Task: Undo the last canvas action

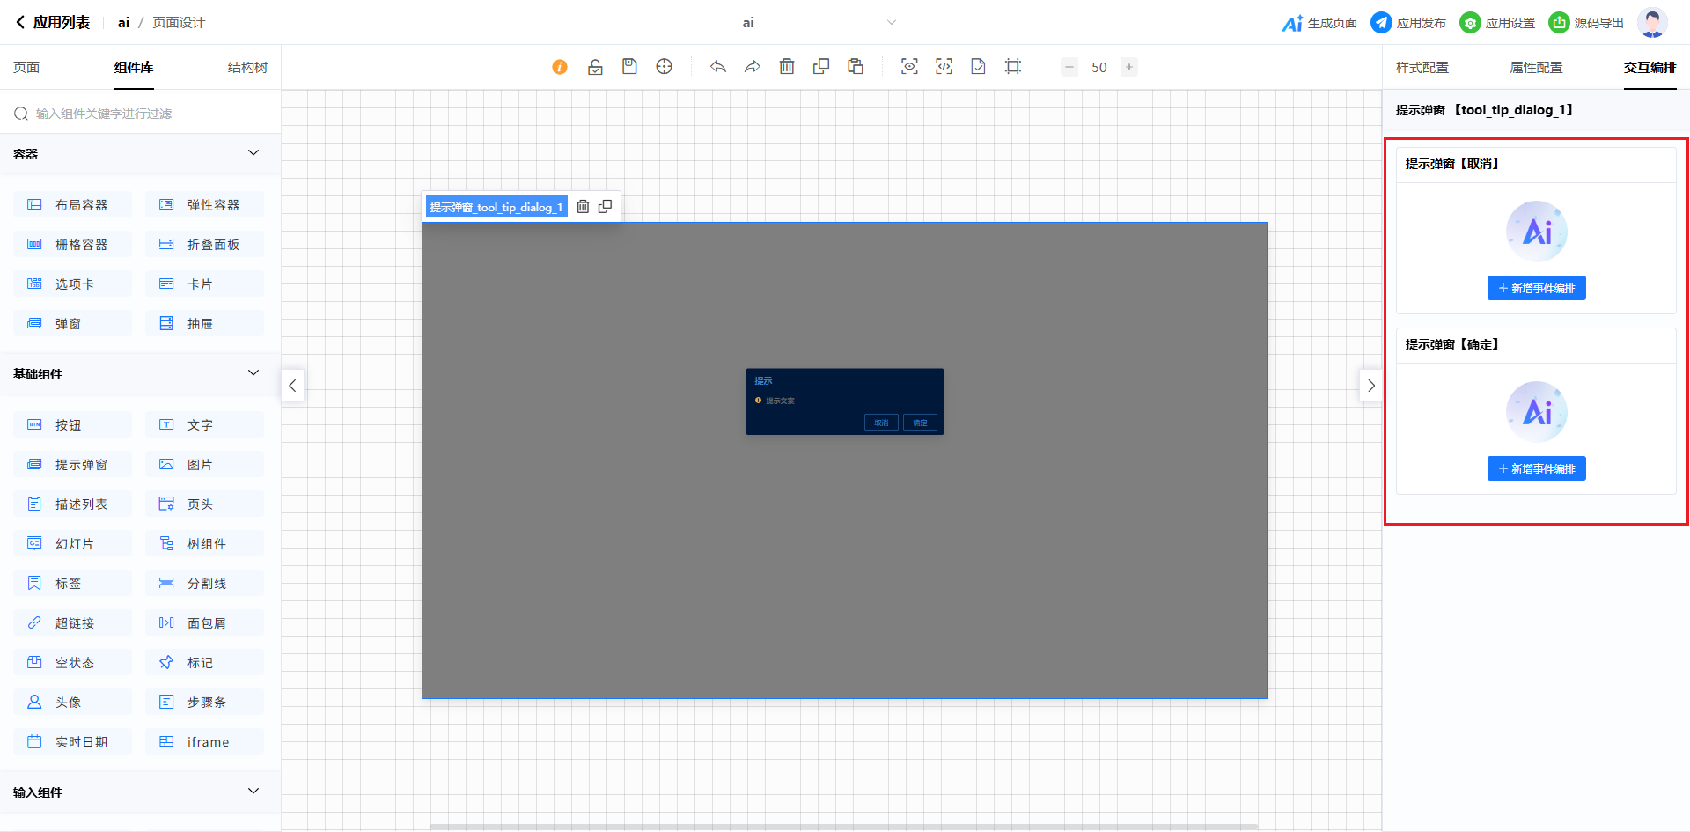Action: 718,67
